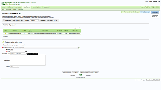Open the Fecha calendar popup icon
The height and width of the screenshot is (90, 161).
tap(26, 52)
